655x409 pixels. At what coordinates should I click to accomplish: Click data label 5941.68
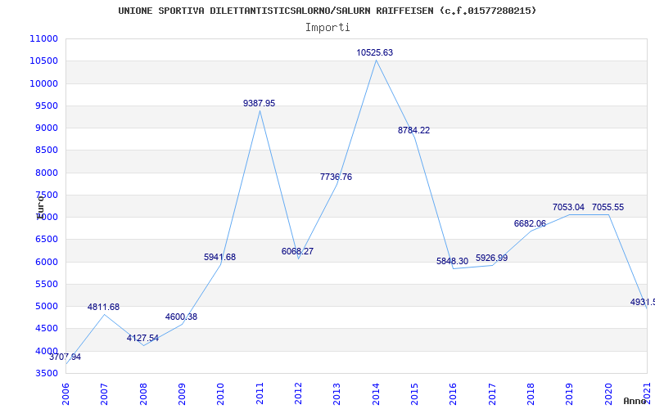point(219,257)
